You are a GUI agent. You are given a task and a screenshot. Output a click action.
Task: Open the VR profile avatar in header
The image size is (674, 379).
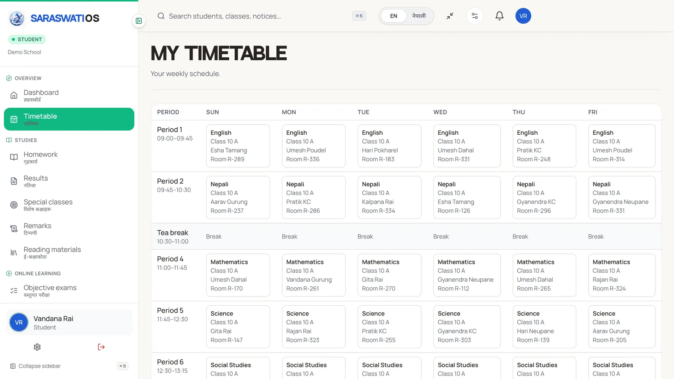coord(523,16)
